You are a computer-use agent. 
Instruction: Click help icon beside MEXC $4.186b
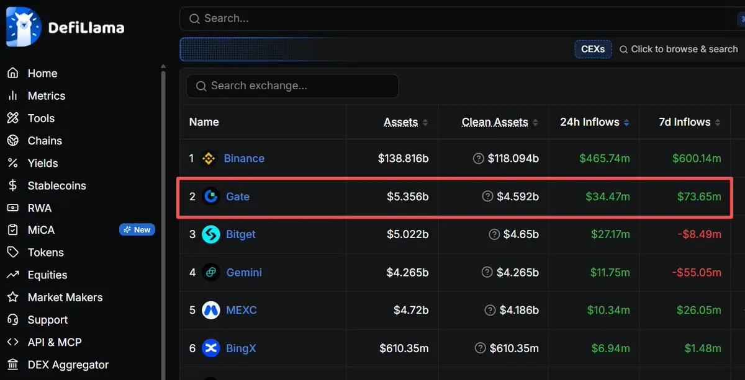point(490,310)
